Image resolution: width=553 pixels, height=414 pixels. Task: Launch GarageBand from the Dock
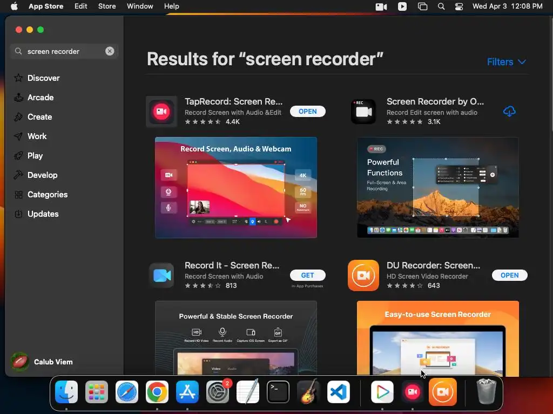click(x=308, y=392)
